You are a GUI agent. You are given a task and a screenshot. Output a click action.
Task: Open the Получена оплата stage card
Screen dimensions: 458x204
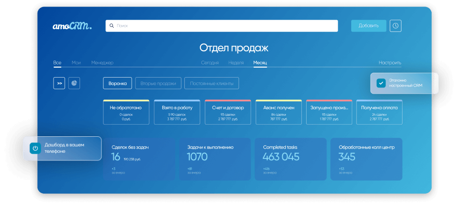[379, 112]
